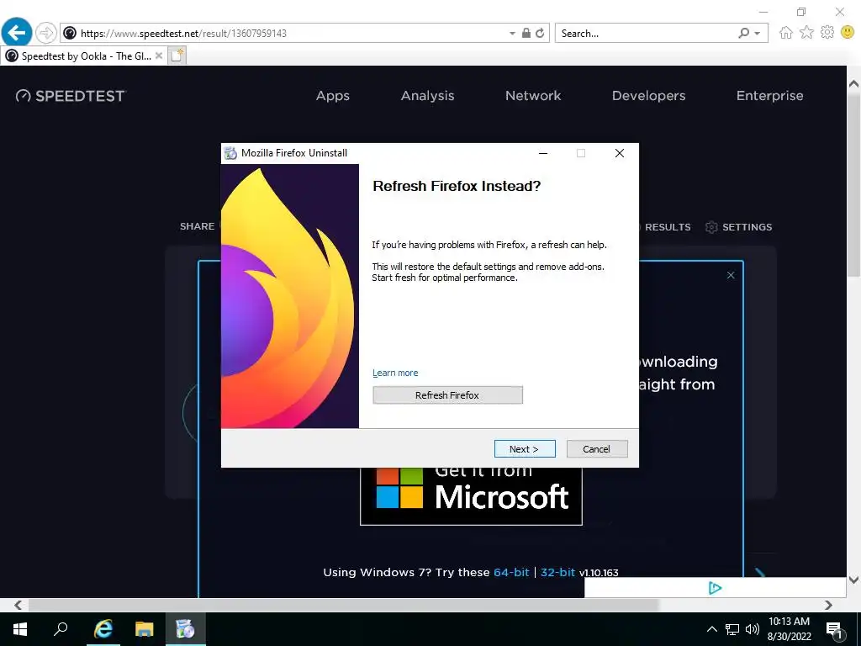The image size is (861, 646).
Task: Click the Internet Explorer back arrow
Action: click(x=17, y=33)
